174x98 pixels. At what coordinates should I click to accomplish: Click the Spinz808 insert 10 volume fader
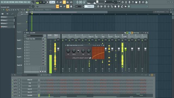pos(126,49)
